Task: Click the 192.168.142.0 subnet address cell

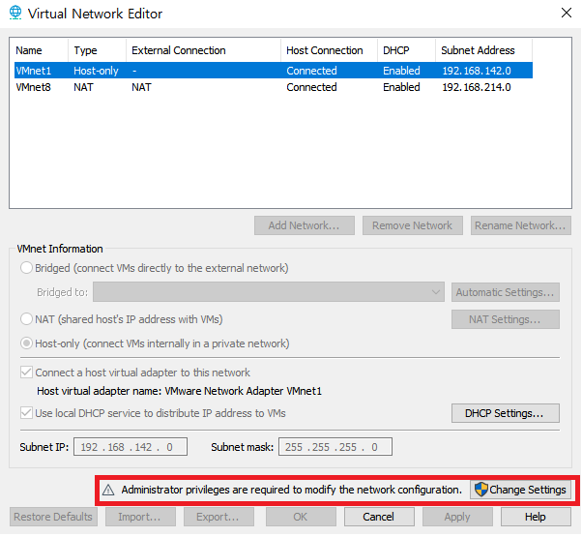Action: [x=477, y=71]
